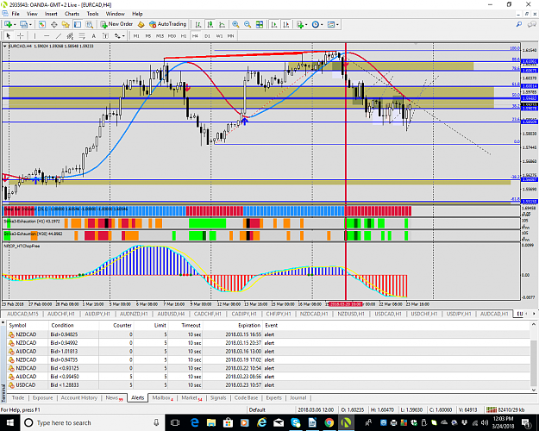The image size is (539, 431).
Task: Select the H4 timeframe button
Action: coord(195,36)
